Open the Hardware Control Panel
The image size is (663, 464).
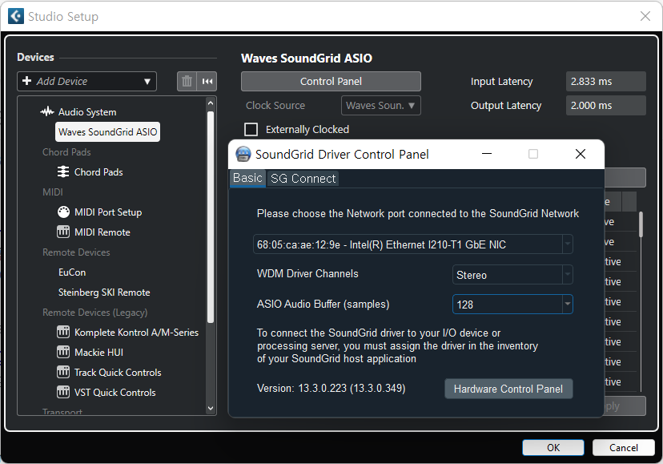508,389
